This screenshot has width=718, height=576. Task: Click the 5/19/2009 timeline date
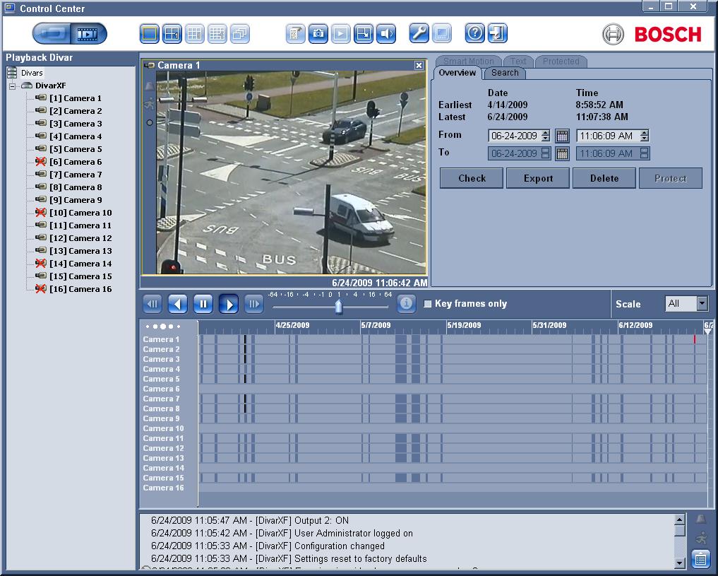pos(464,325)
